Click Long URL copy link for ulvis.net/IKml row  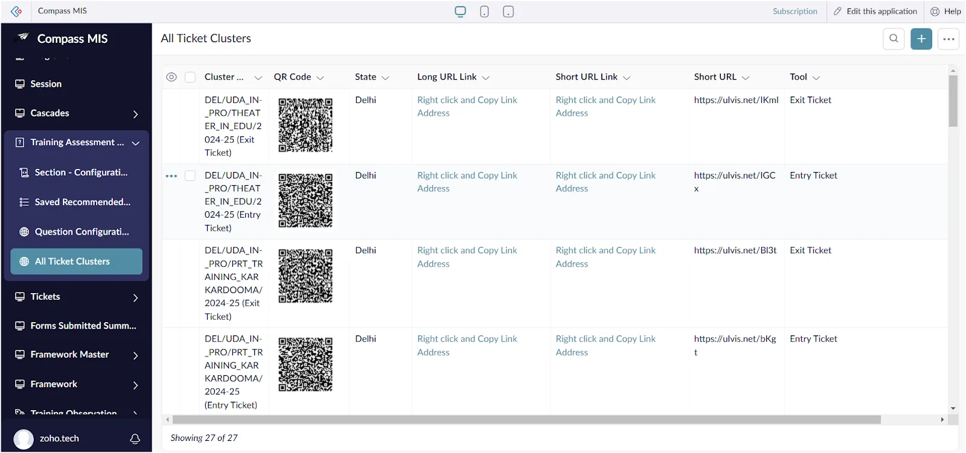pos(467,107)
